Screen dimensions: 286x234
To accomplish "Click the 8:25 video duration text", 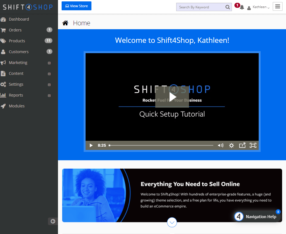I will [102, 145].
